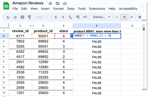Open the zoom level dropdown

(x=42, y=17)
